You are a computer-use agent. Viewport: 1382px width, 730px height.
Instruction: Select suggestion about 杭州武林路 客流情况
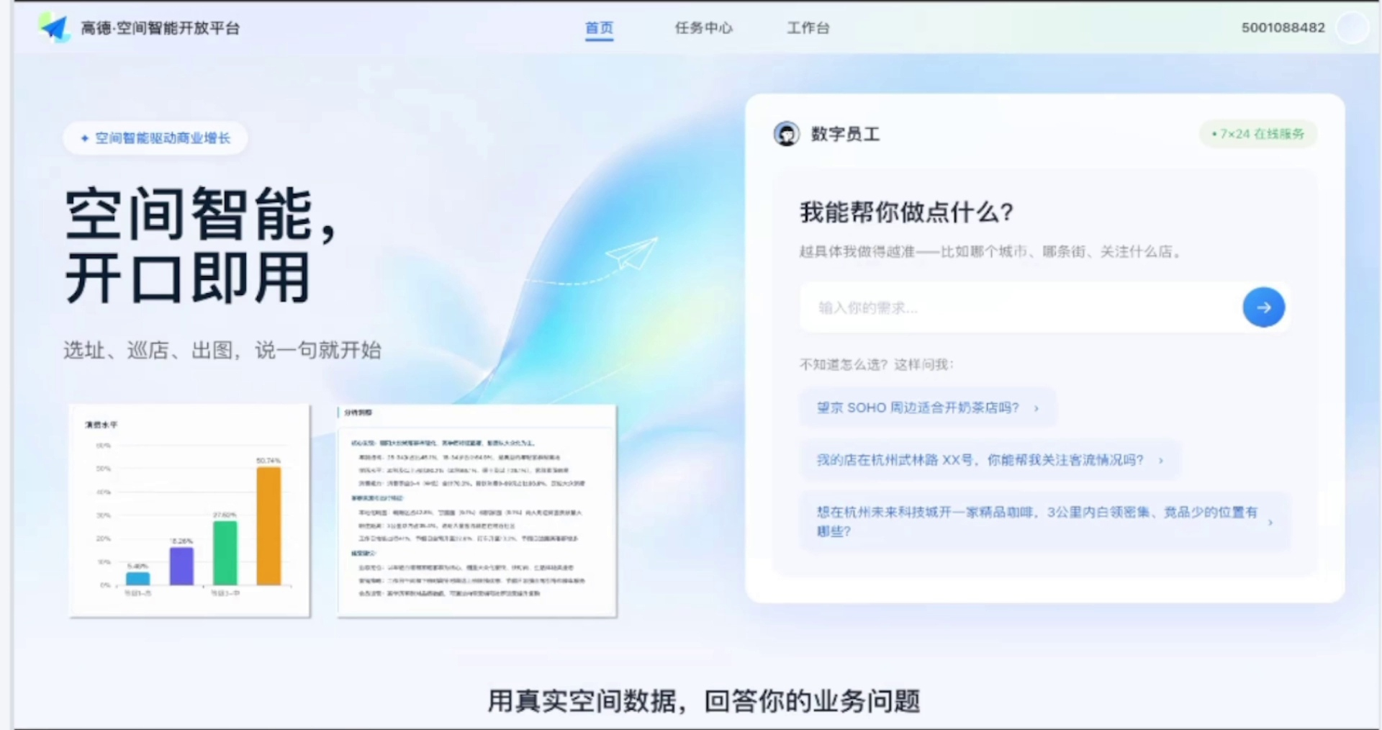coord(990,459)
